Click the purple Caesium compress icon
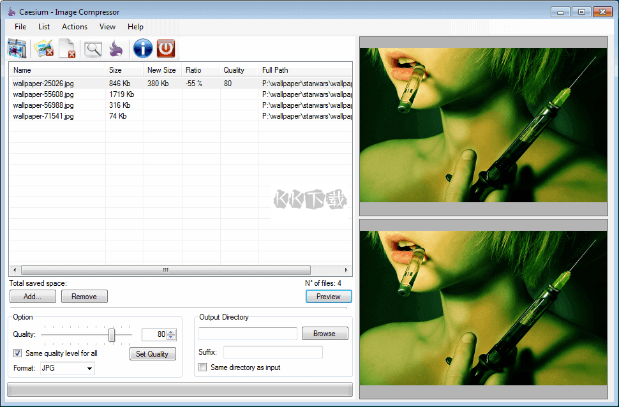The image size is (619, 407). click(116, 49)
